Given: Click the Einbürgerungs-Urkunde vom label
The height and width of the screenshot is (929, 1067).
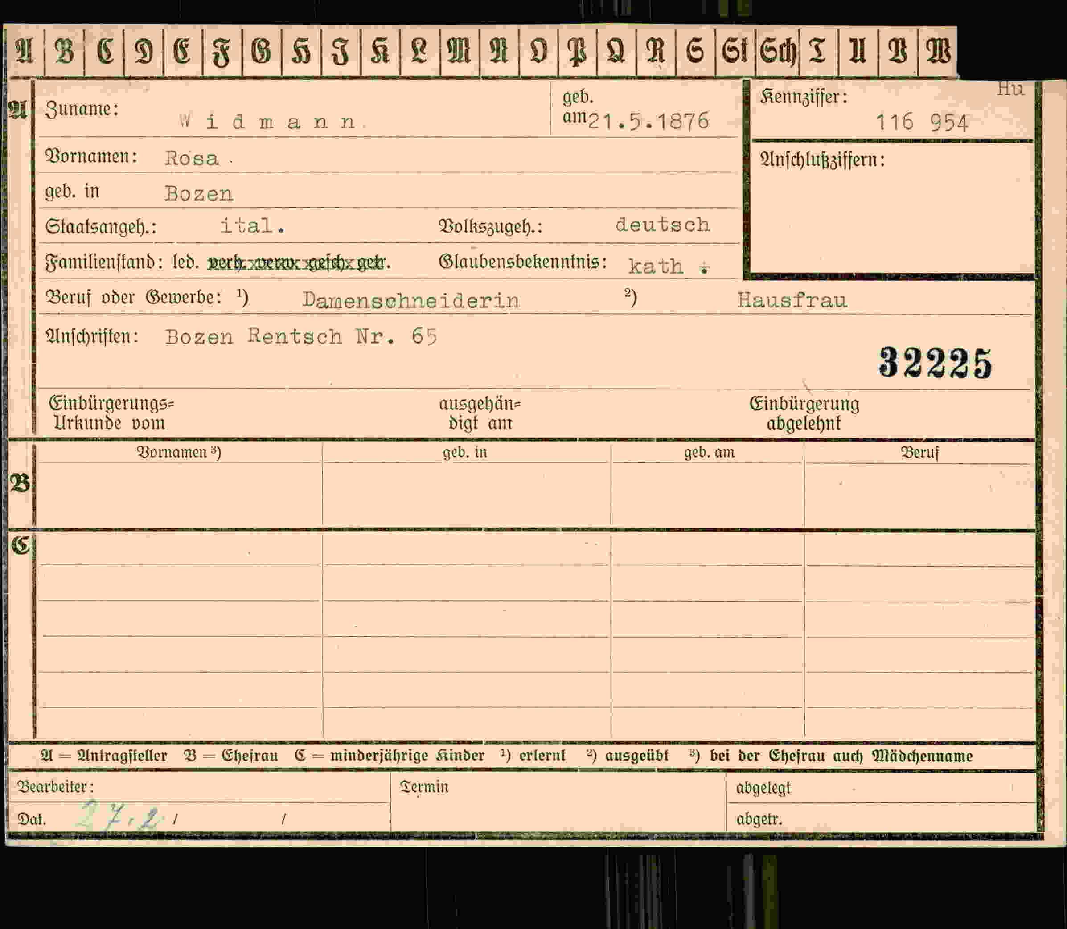Looking at the screenshot, I should click(x=111, y=413).
